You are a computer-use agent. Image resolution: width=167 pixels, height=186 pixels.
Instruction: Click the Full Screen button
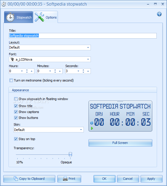point(120,143)
